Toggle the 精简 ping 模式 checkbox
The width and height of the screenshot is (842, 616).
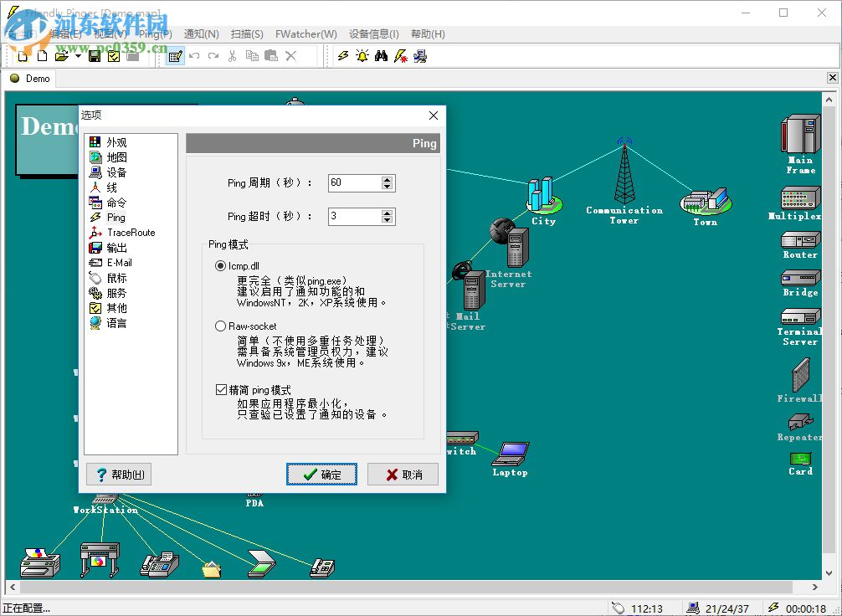click(221, 390)
